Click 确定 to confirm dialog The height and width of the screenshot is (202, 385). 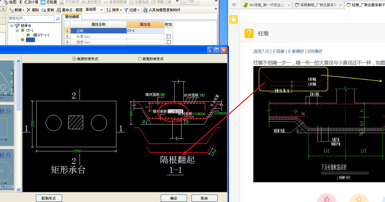point(174,198)
